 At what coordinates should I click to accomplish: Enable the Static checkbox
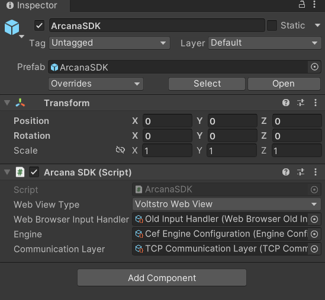pos(272,25)
